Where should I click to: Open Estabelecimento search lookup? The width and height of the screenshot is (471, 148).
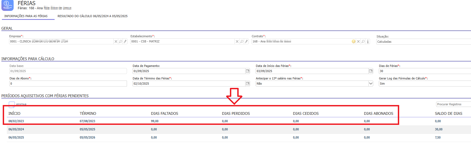point(242,42)
